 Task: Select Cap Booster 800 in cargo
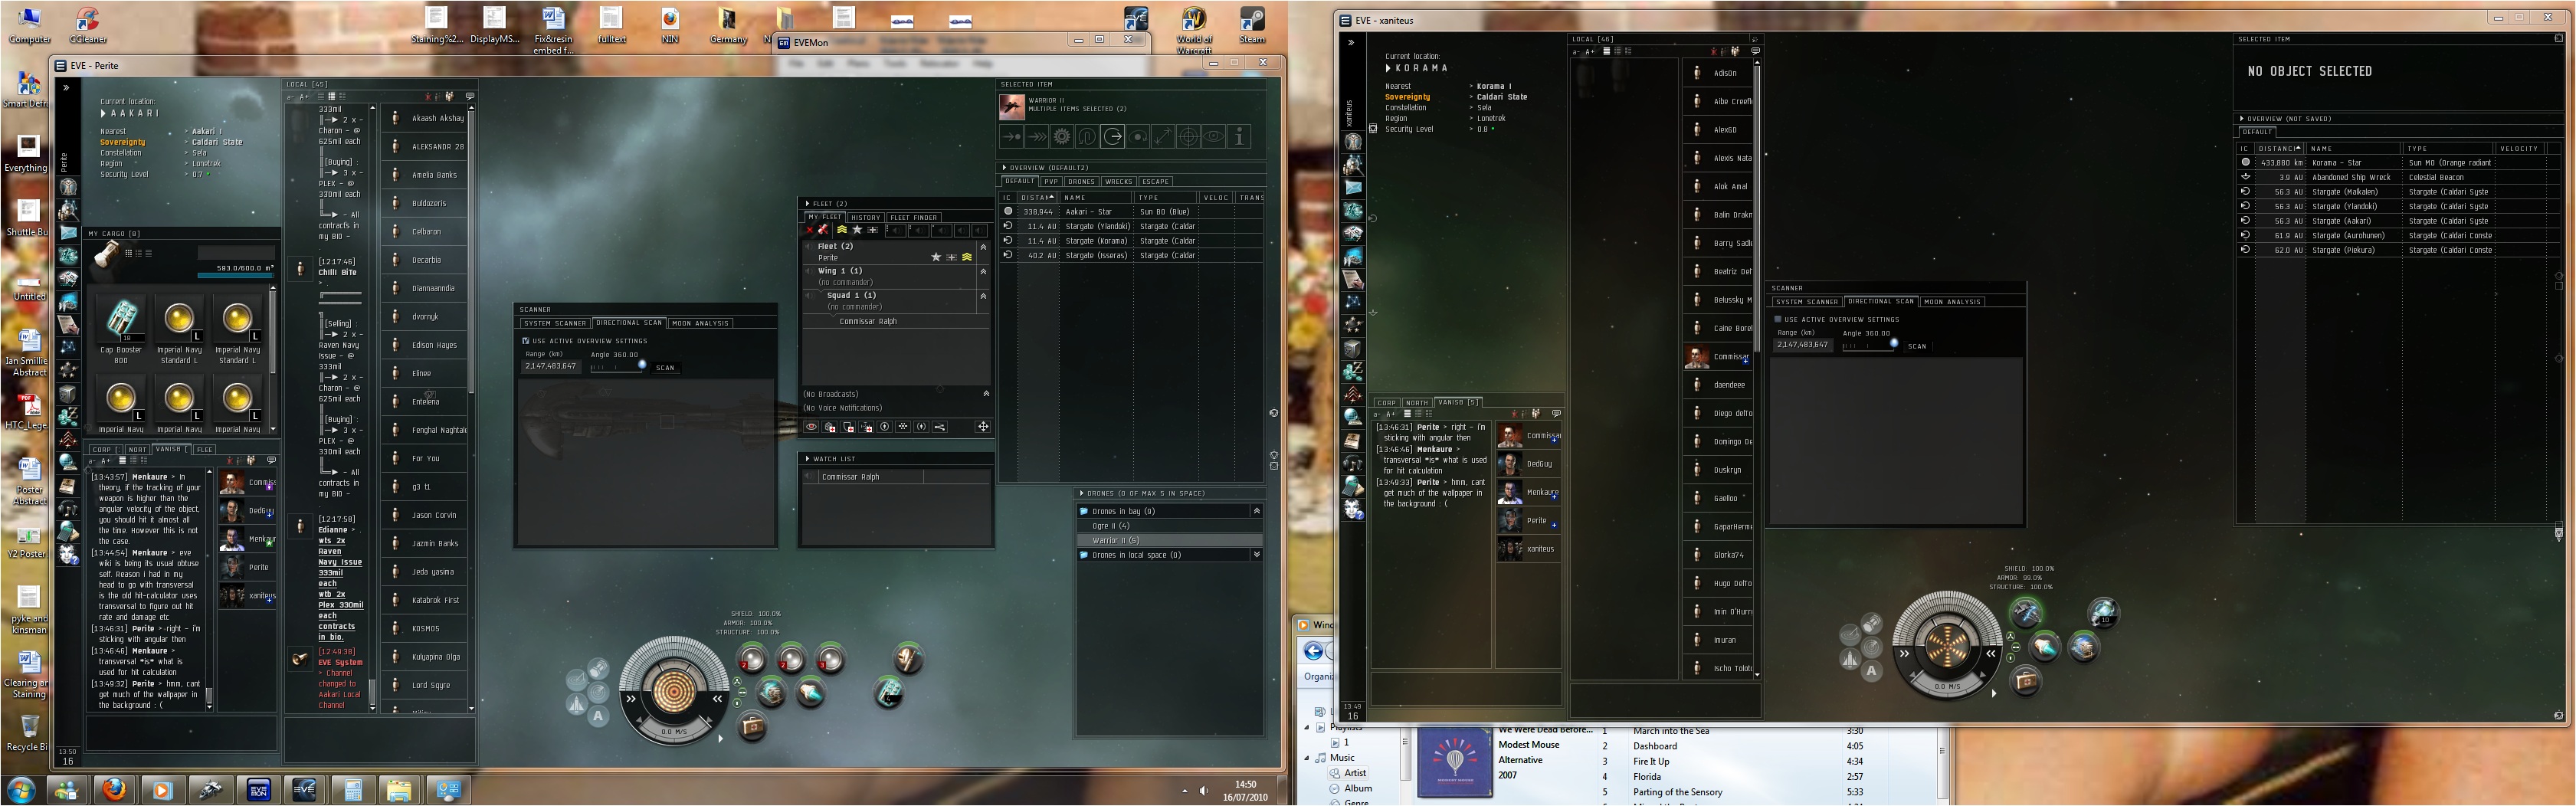[x=121, y=329]
